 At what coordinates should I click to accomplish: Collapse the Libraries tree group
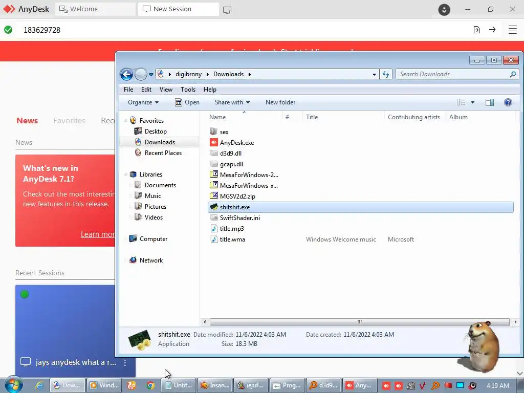(126, 174)
